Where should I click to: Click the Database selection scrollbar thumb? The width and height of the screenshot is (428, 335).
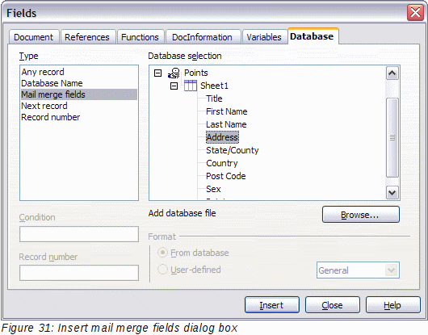(392, 137)
